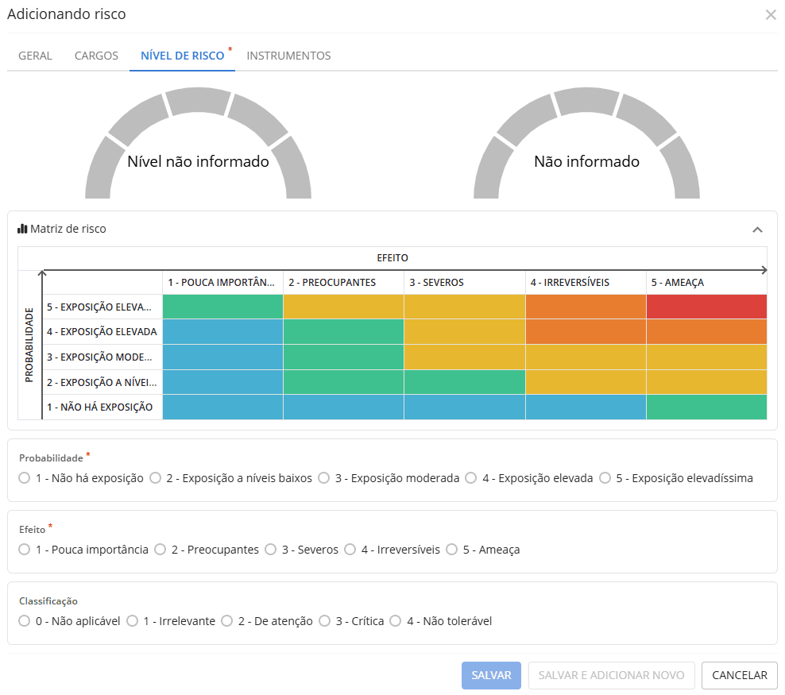Click the 3 - SEVEROS column header
The image size is (785, 695).
[x=464, y=283]
